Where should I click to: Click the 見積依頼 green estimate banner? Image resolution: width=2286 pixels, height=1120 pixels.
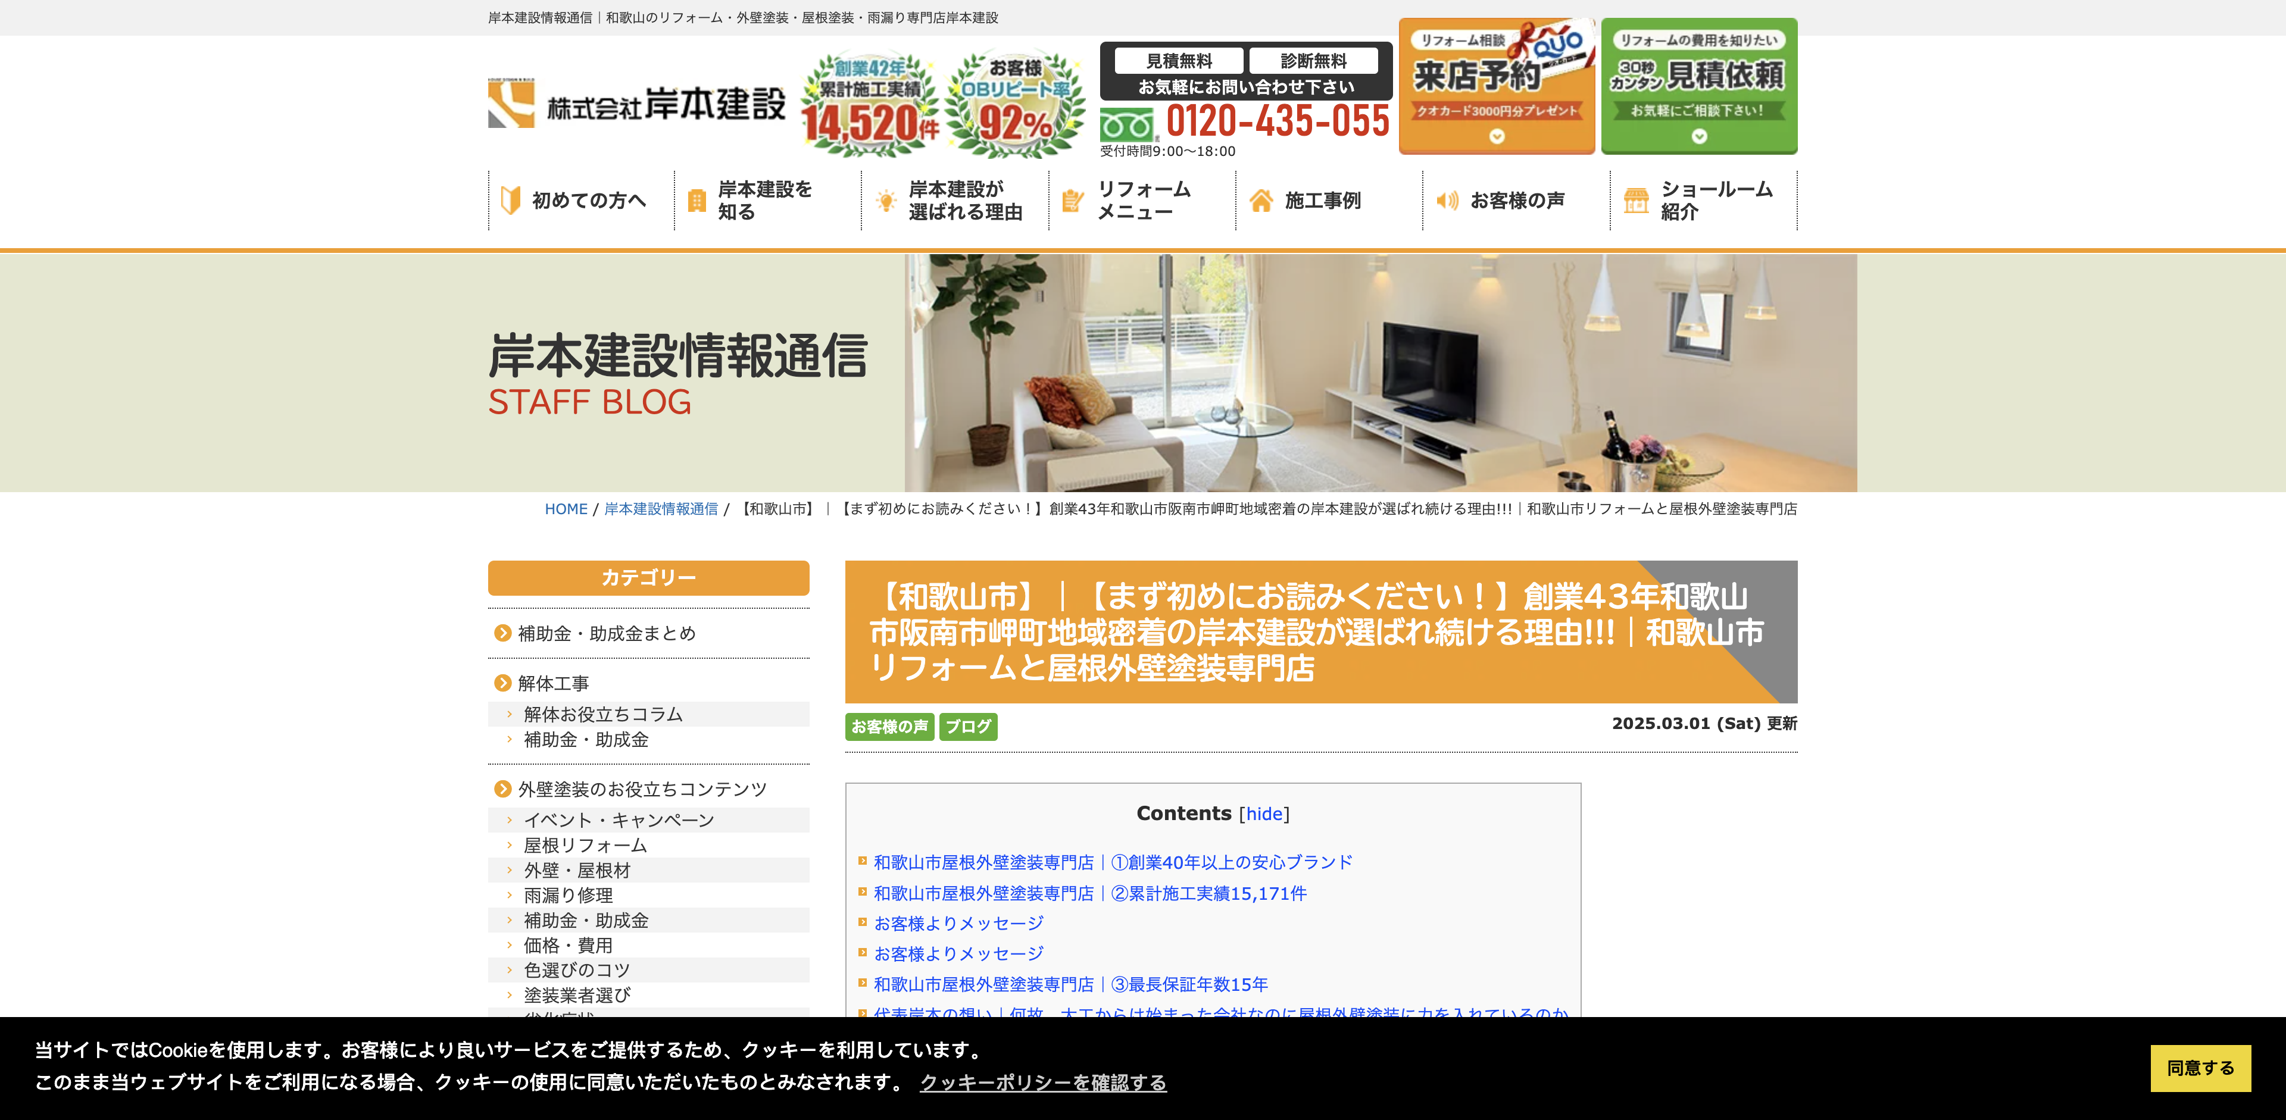click(1700, 85)
